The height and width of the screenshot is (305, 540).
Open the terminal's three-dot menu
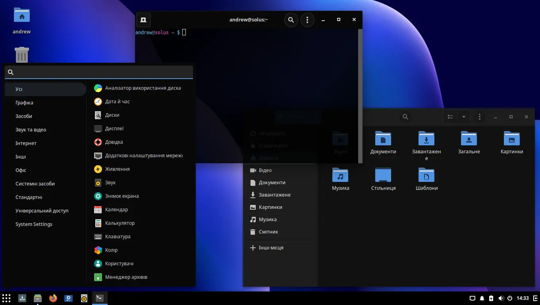(307, 20)
